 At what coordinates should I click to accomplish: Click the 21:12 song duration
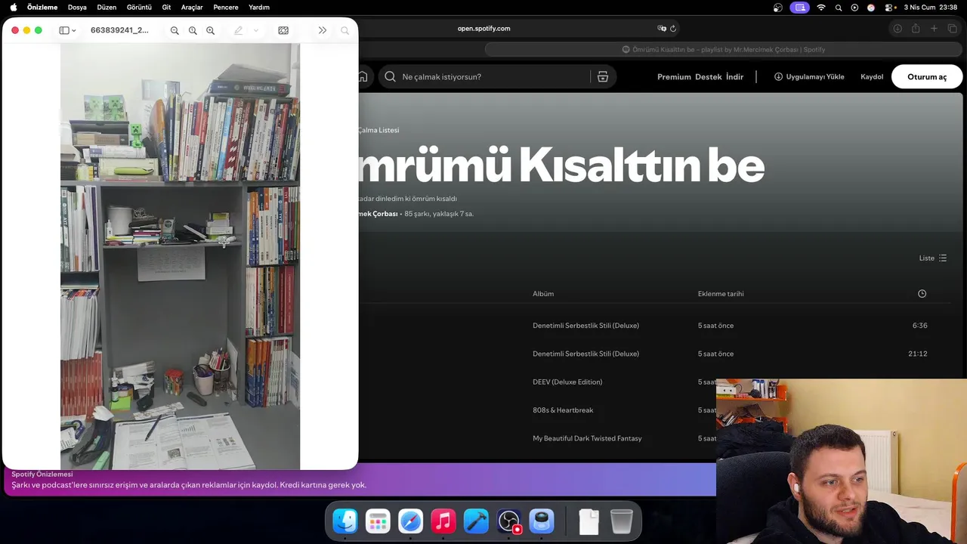tap(917, 354)
